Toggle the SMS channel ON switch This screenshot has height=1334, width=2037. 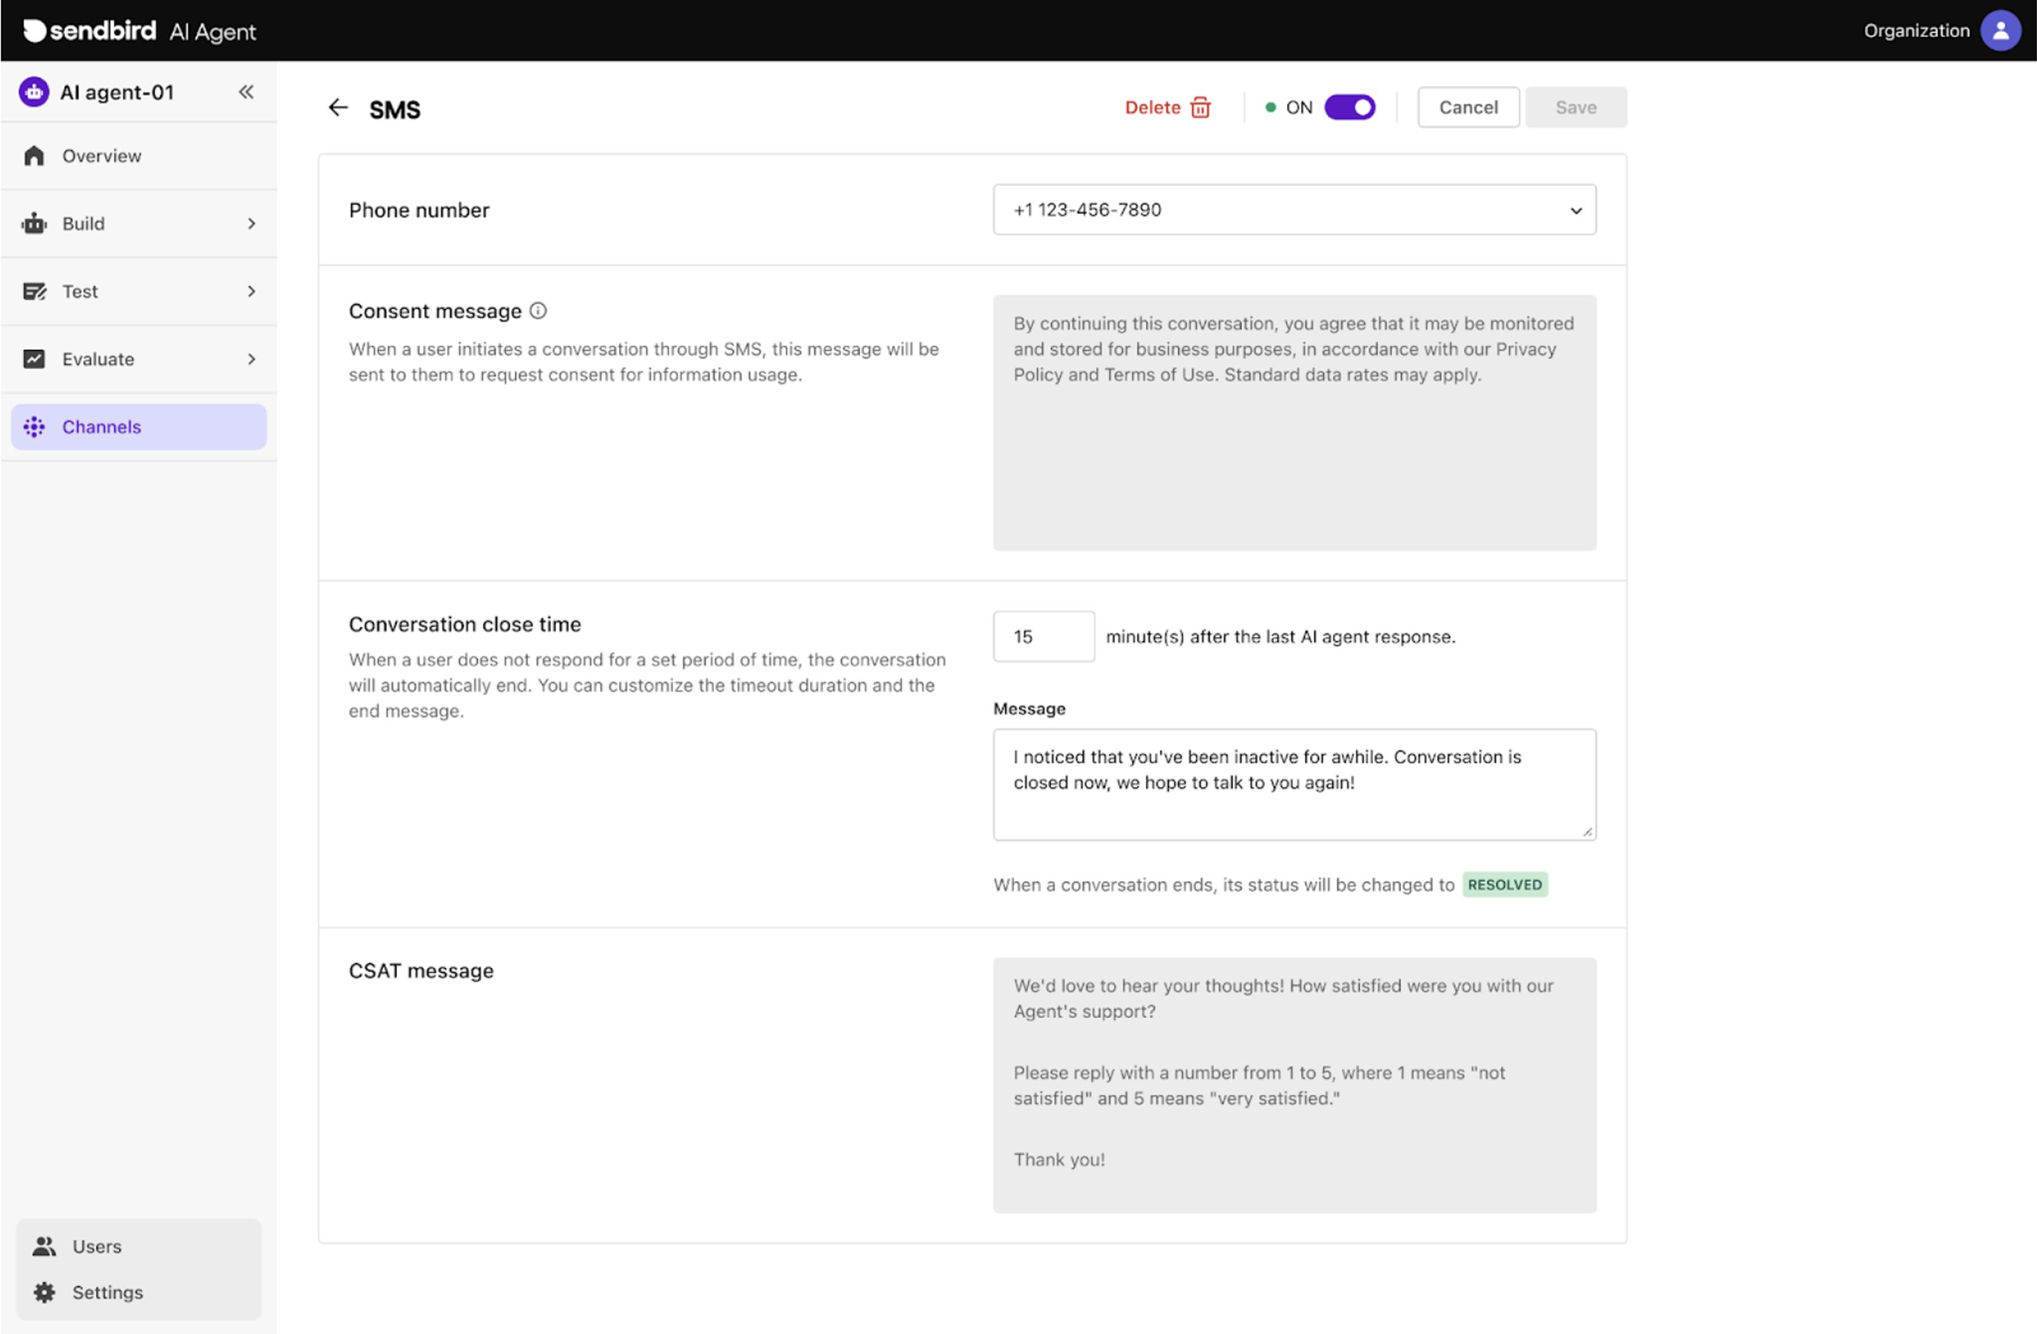click(x=1350, y=108)
